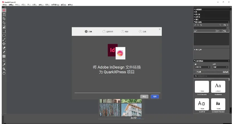
Task: Click the first column header in image list
Action: pos(205,31)
